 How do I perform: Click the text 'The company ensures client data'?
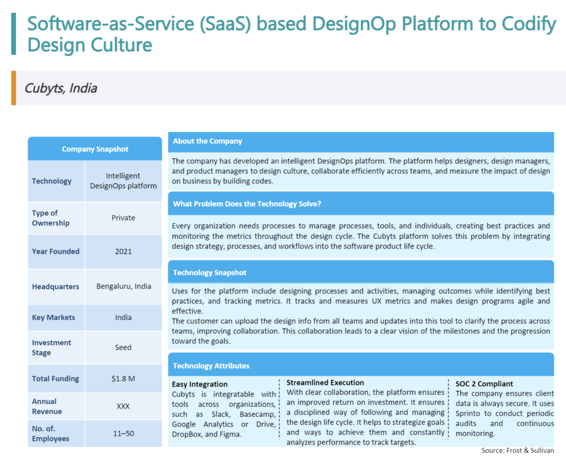[505, 414]
